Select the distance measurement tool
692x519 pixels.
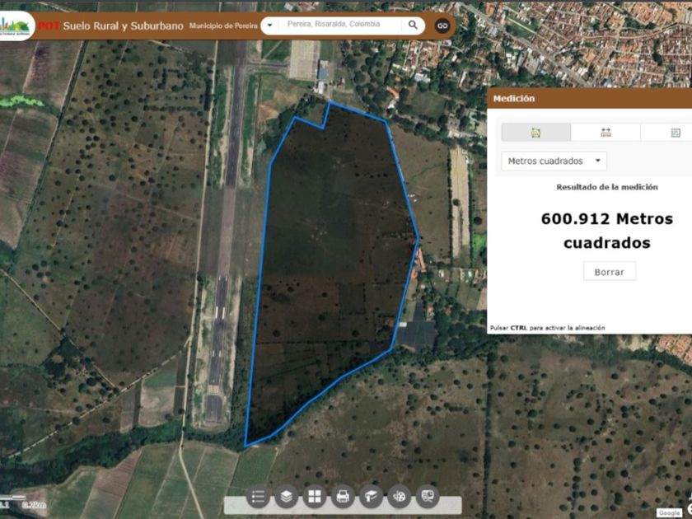click(605, 133)
